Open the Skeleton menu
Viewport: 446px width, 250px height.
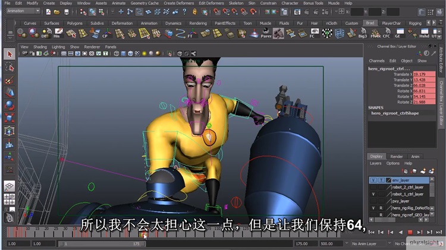pos(236,3)
